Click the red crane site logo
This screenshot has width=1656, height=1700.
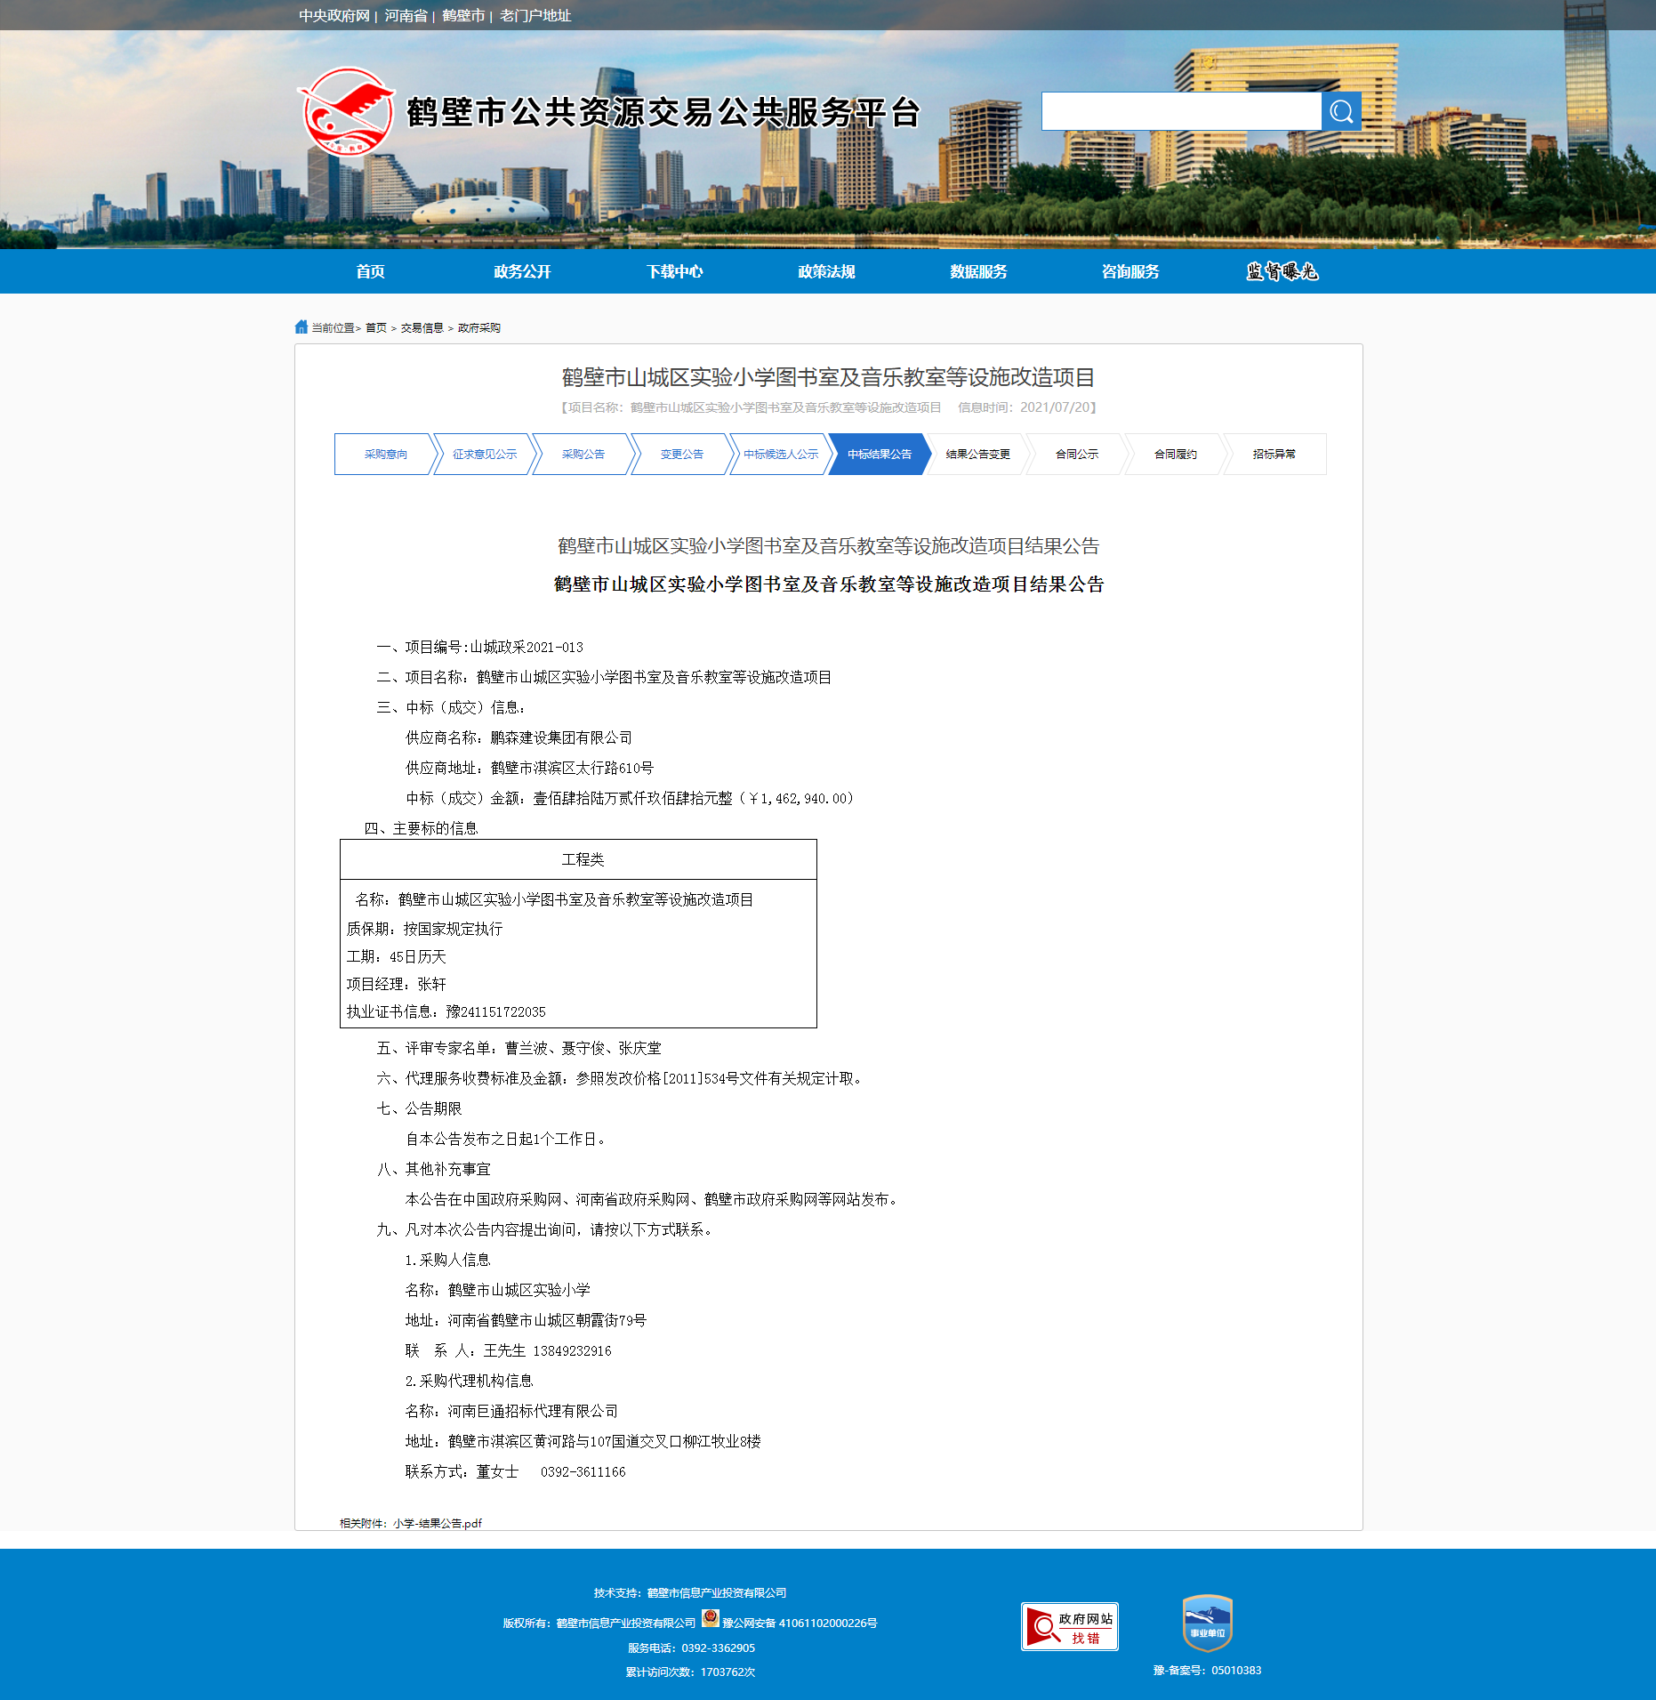coord(347,112)
